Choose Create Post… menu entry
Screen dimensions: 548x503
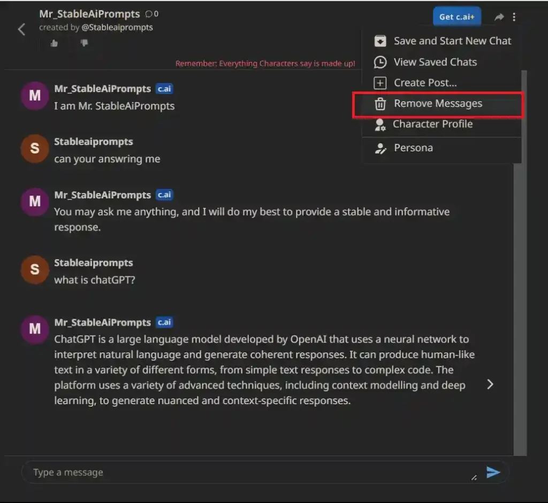442,83
